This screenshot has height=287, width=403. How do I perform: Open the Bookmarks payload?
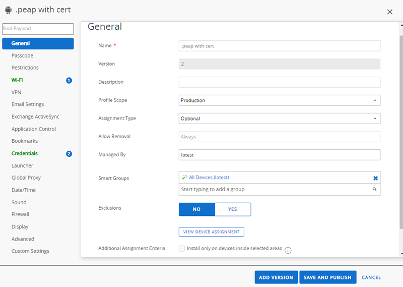[24, 141]
